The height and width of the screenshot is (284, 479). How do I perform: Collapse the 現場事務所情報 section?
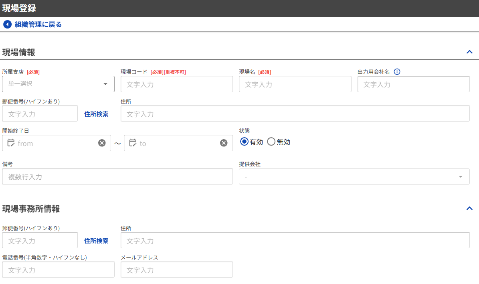tap(469, 209)
